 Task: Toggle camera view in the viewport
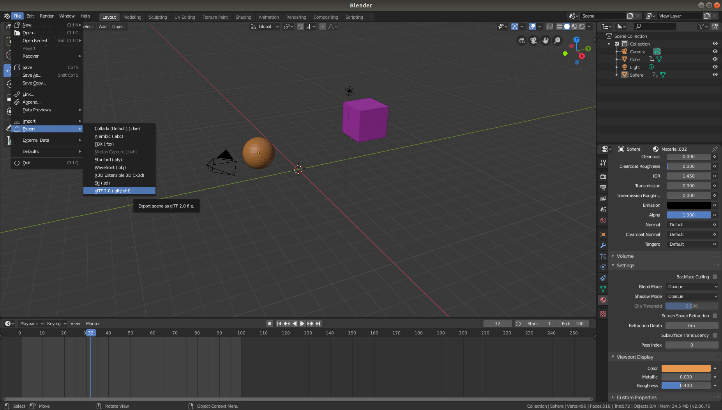533,40
